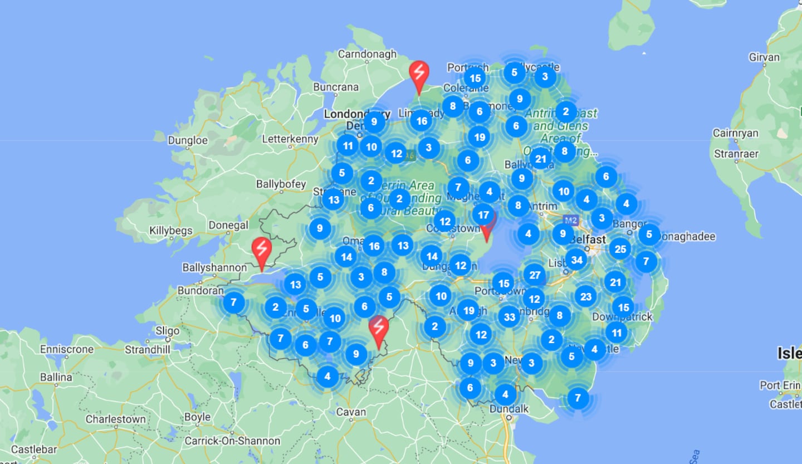Viewport: 802px width, 464px height.
Task: Select the Letterkenny town label
Action: click(x=290, y=139)
